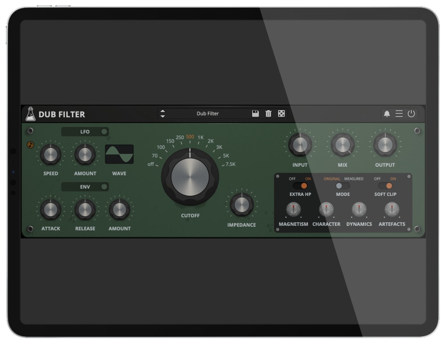Click the IMPEDANCE knob
447x343 pixels.
point(242,205)
